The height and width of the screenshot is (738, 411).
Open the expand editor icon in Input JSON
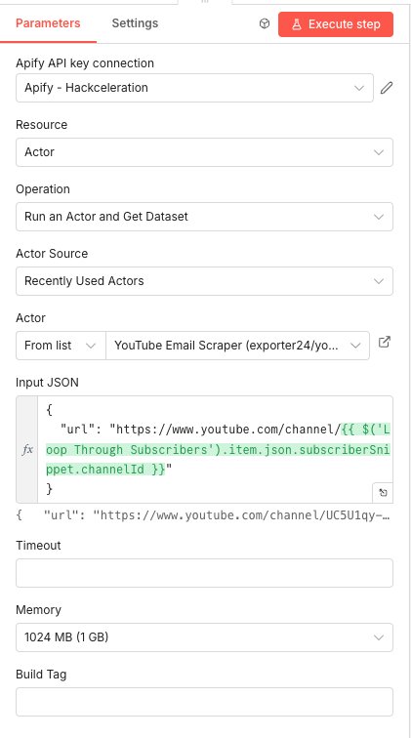click(x=383, y=493)
